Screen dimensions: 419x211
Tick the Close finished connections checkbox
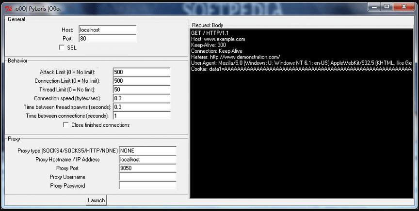(x=66, y=124)
